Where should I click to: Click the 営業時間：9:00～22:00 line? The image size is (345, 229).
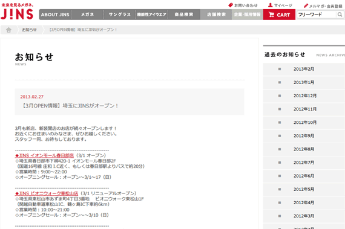click(41, 172)
